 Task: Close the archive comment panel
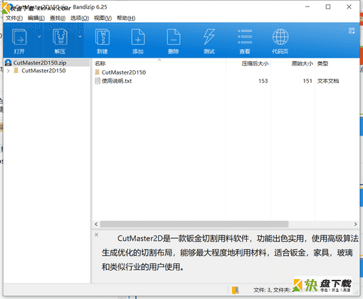click(x=96, y=234)
